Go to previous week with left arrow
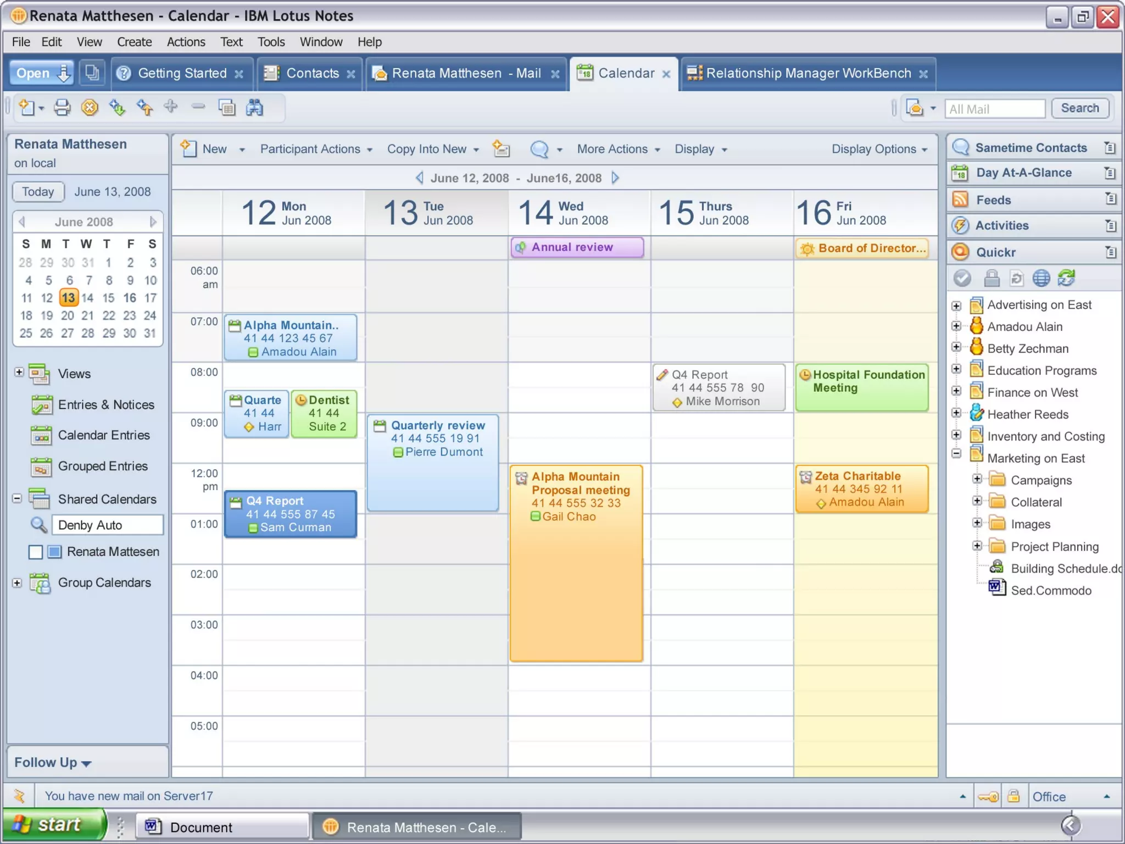Image resolution: width=1125 pixels, height=844 pixels. pos(420,177)
